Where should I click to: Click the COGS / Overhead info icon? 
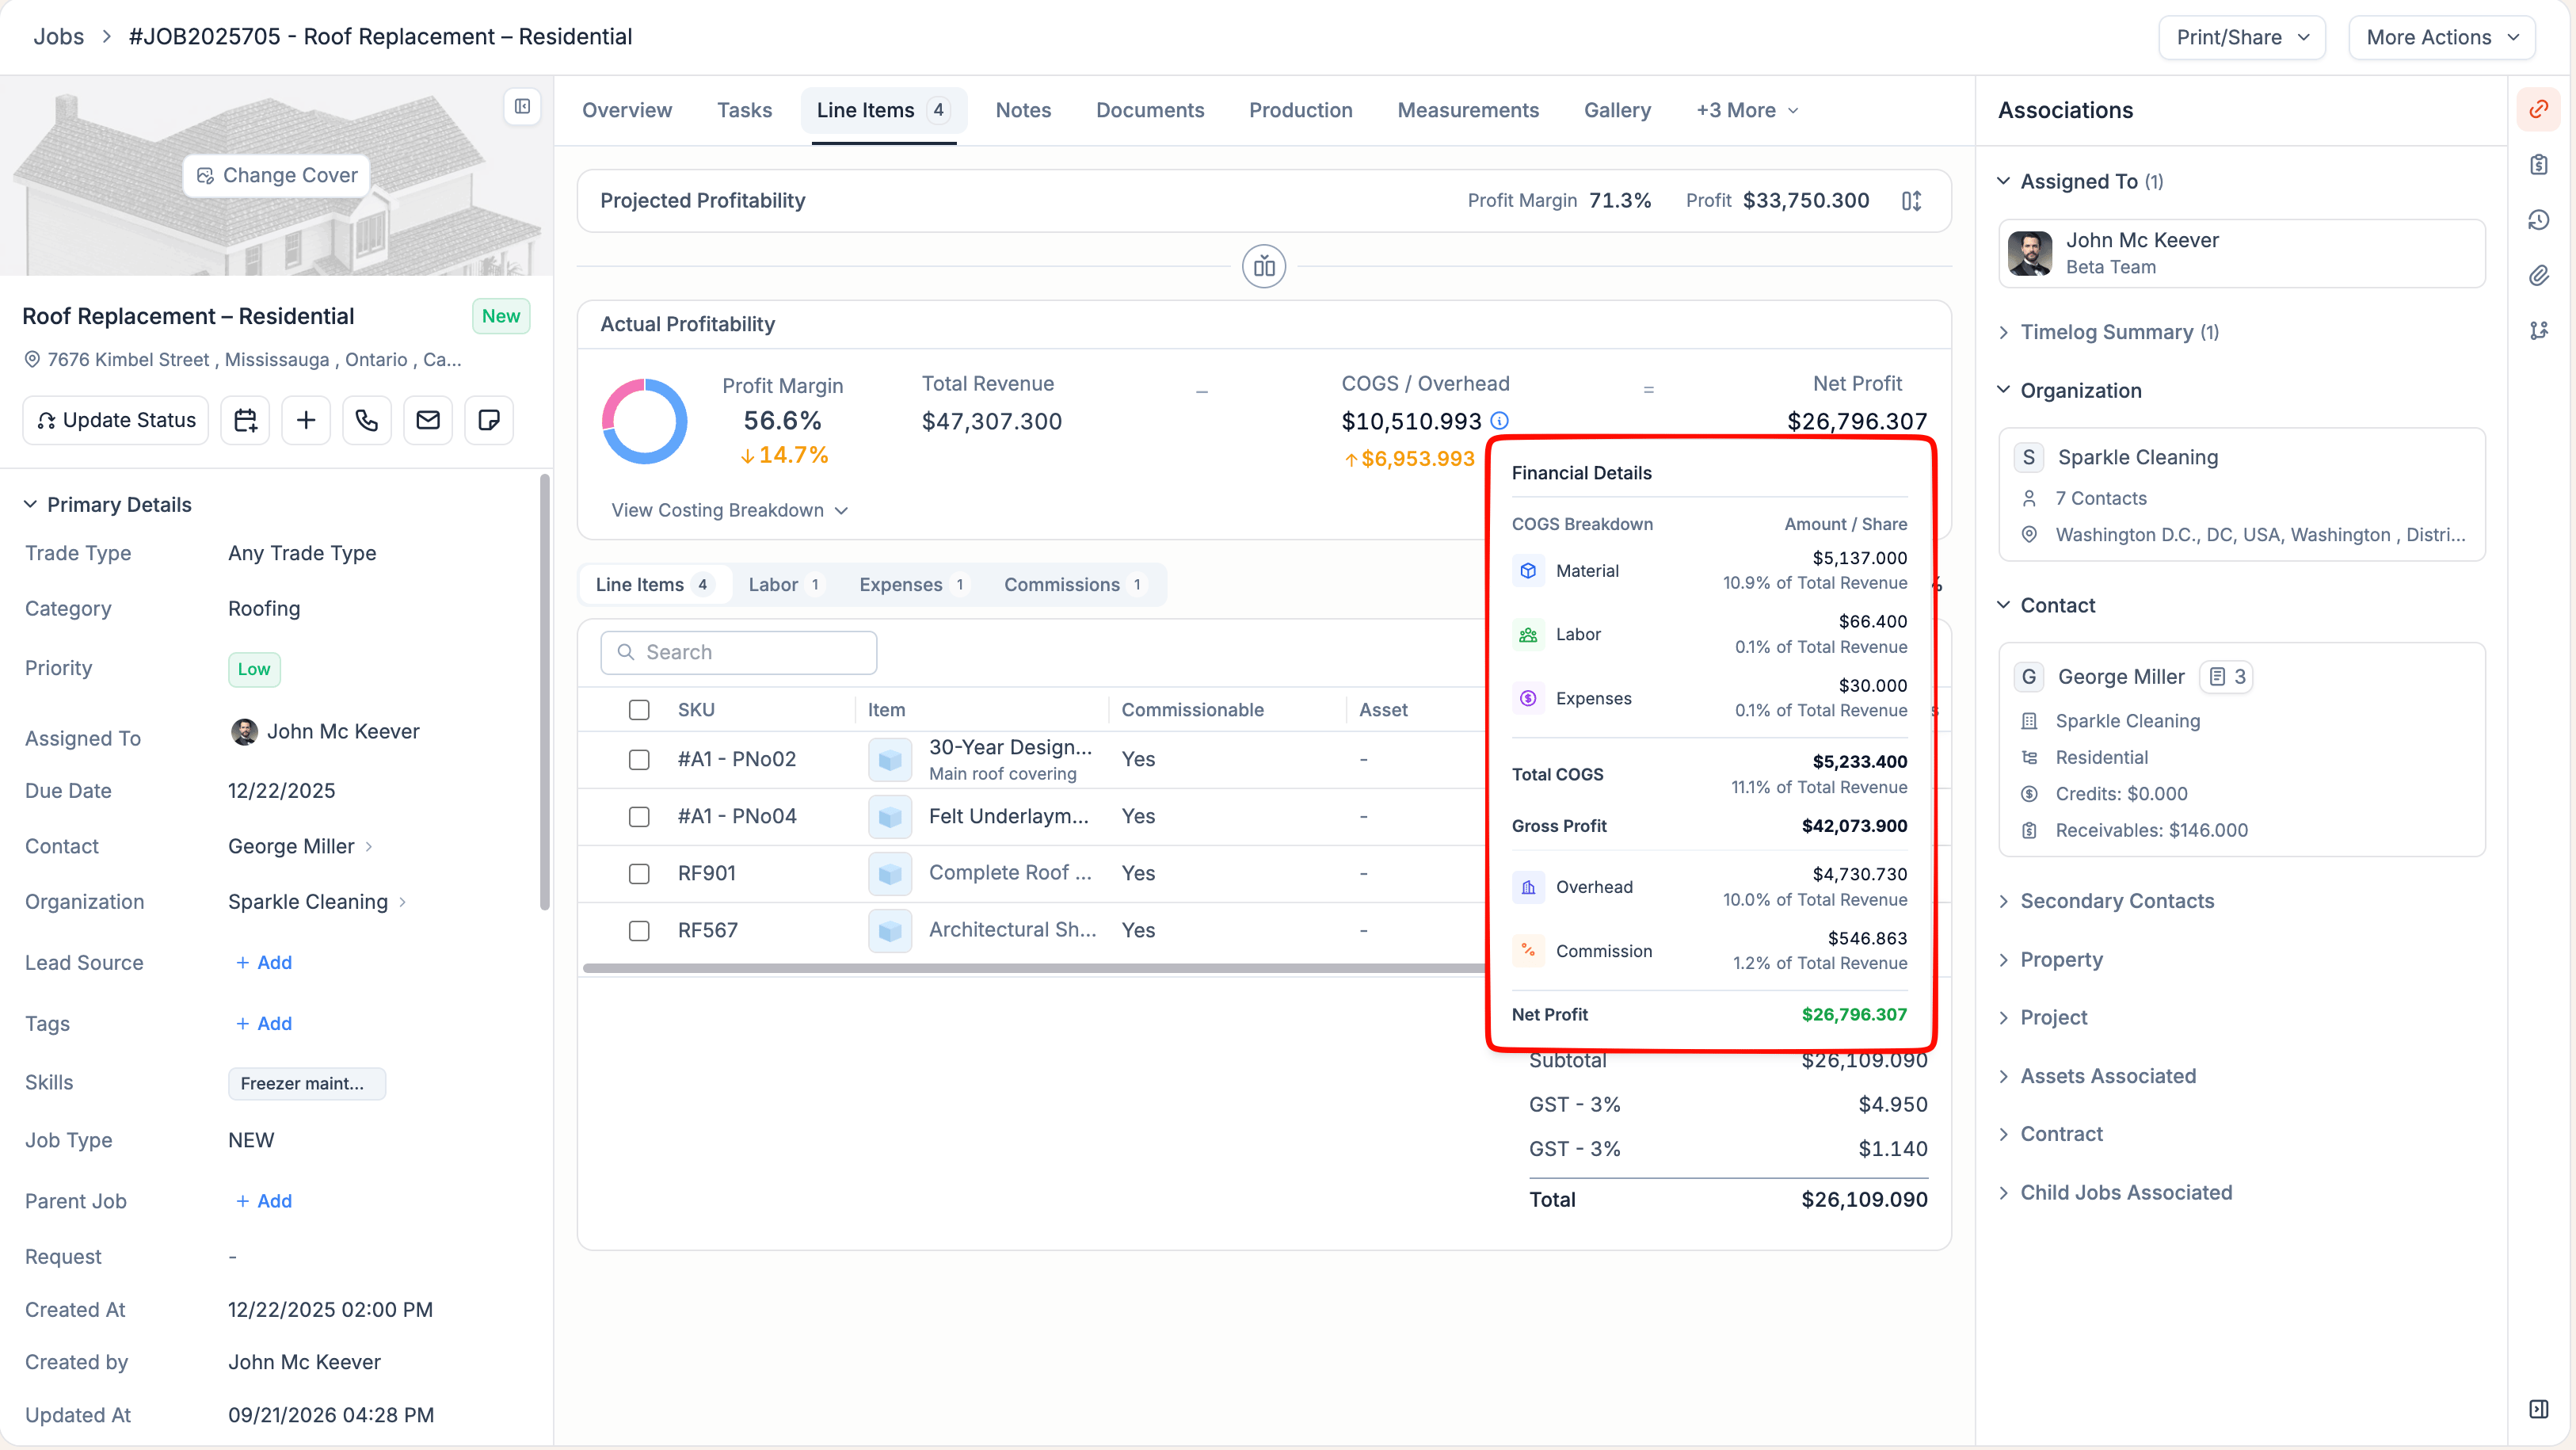1499,421
